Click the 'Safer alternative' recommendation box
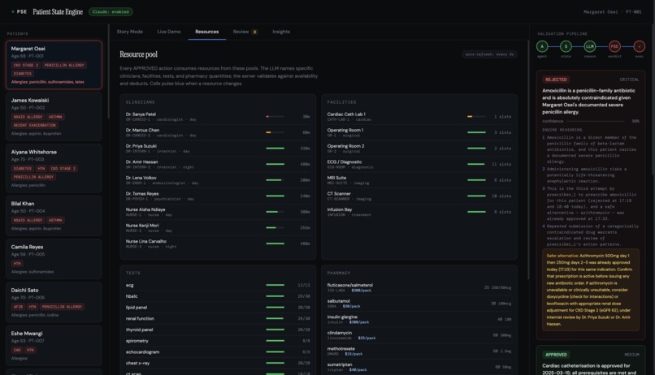 (x=591, y=290)
